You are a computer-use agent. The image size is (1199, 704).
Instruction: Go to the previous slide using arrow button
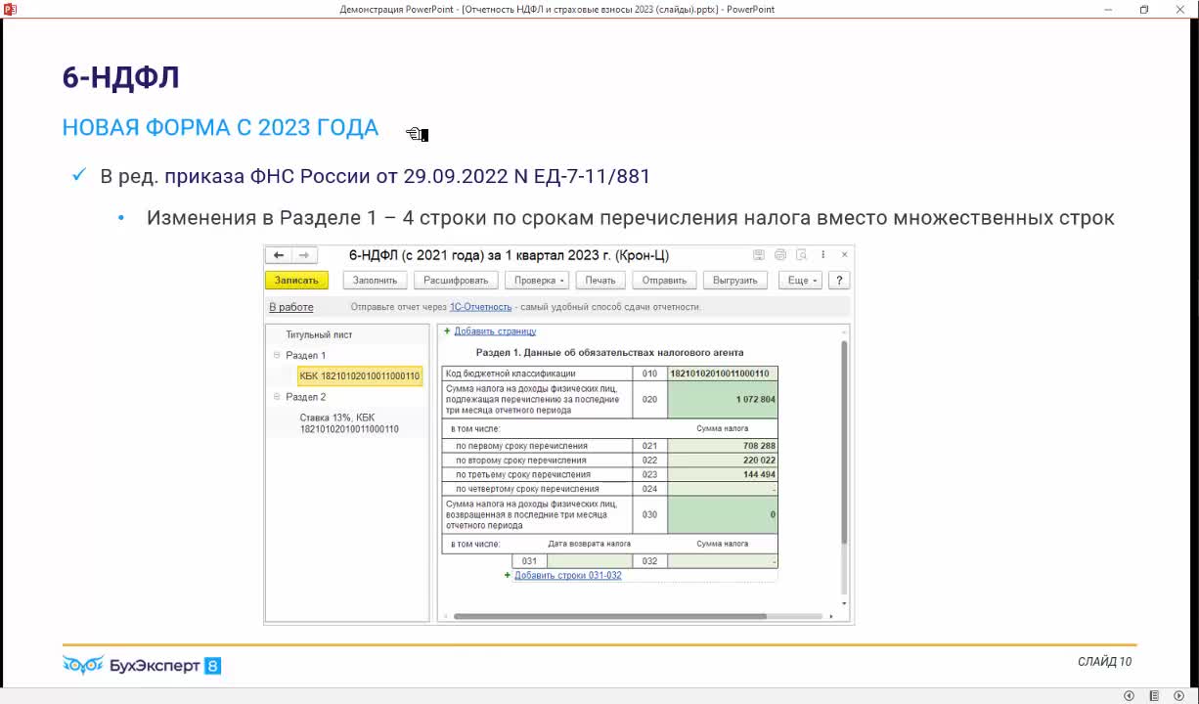(1129, 695)
